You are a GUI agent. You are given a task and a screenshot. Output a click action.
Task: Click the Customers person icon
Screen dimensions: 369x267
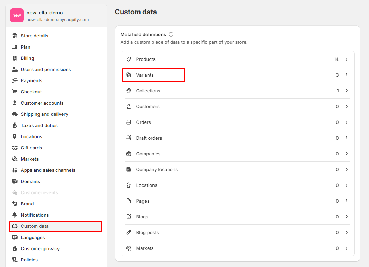(129, 106)
